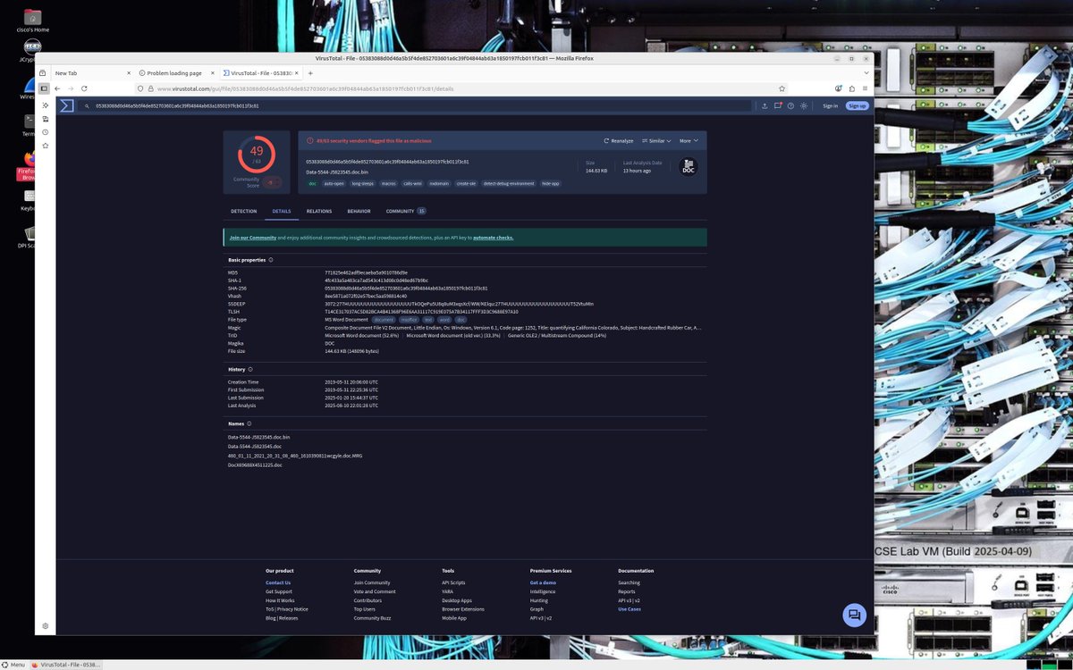Click the download file icon in VirusTotal toolbar

coord(763,105)
